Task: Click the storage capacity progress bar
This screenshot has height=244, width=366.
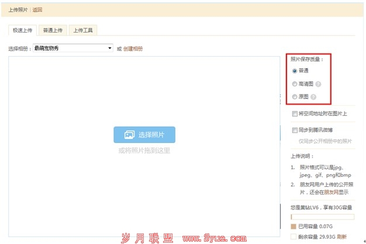Action: pyautogui.click(x=322, y=217)
